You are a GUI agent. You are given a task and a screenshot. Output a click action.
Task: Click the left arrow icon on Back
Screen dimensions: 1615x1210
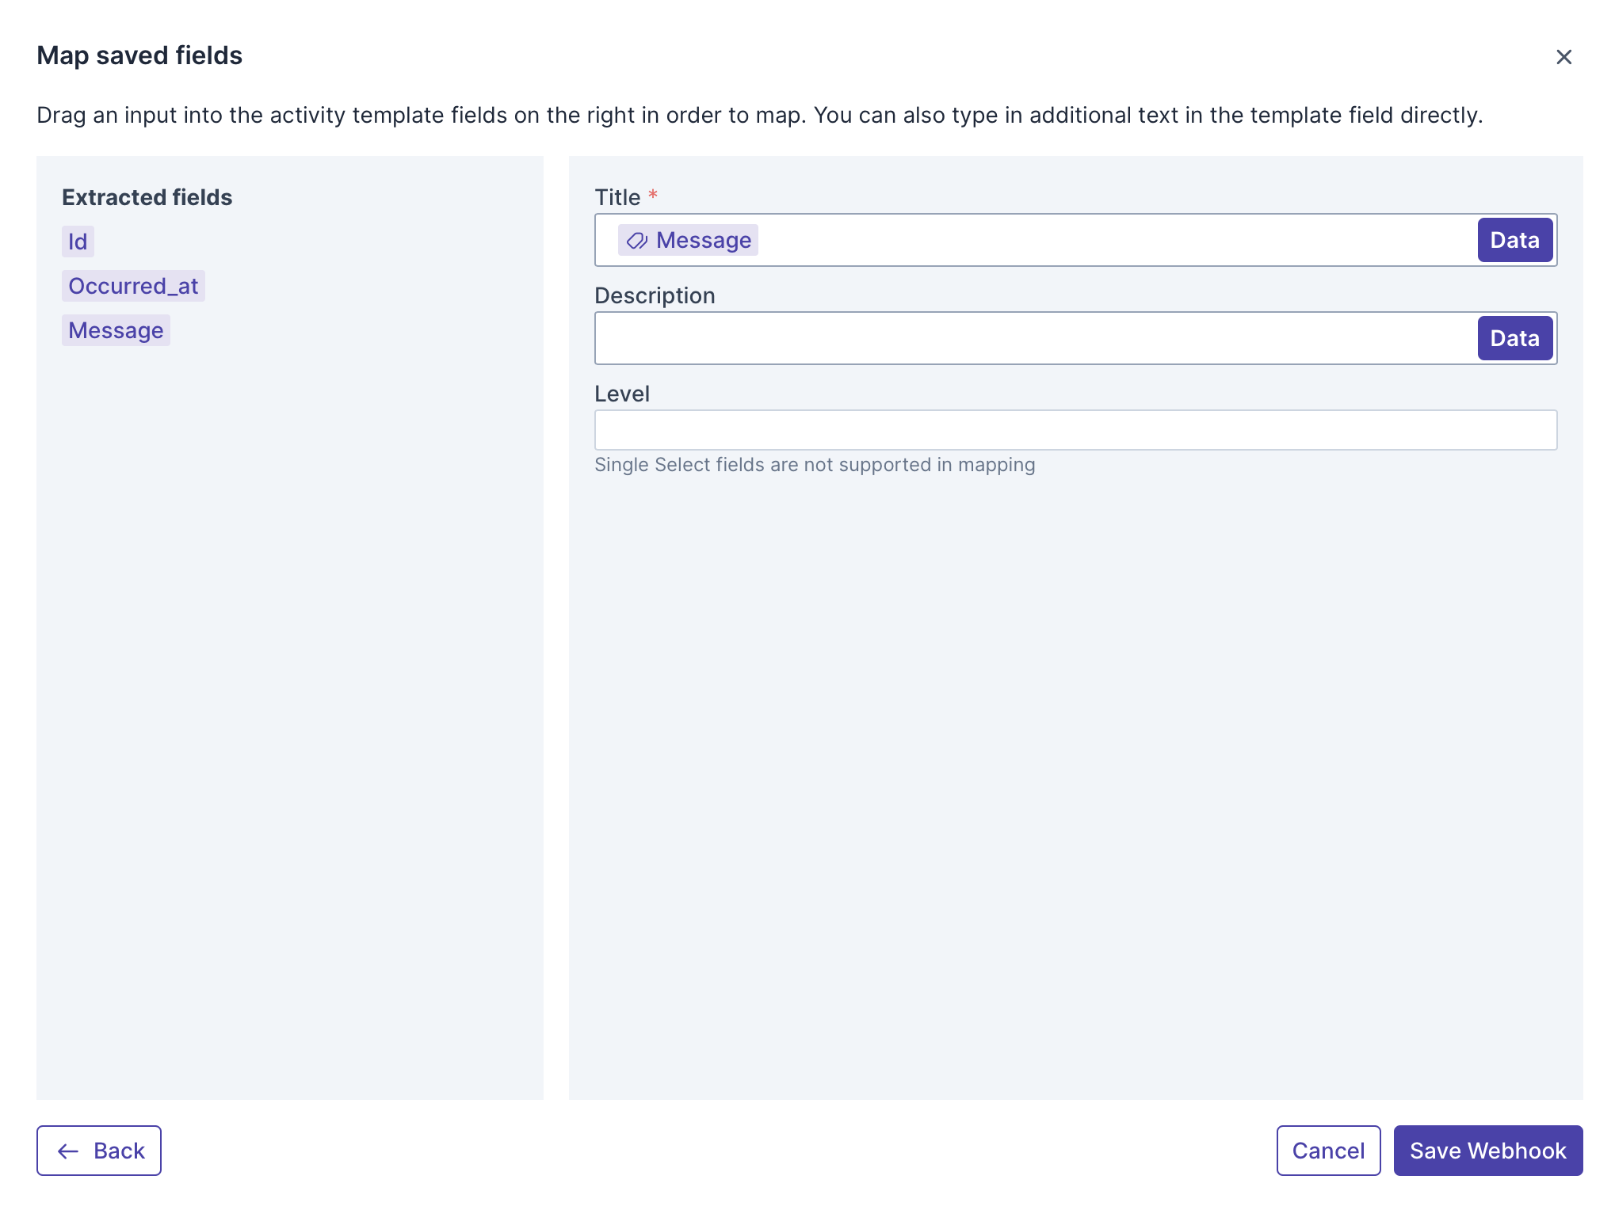pos(69,1151)
